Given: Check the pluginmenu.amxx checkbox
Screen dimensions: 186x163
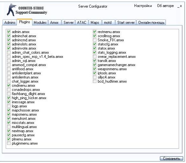Looking at the screenshot, I should coord(9,143).
